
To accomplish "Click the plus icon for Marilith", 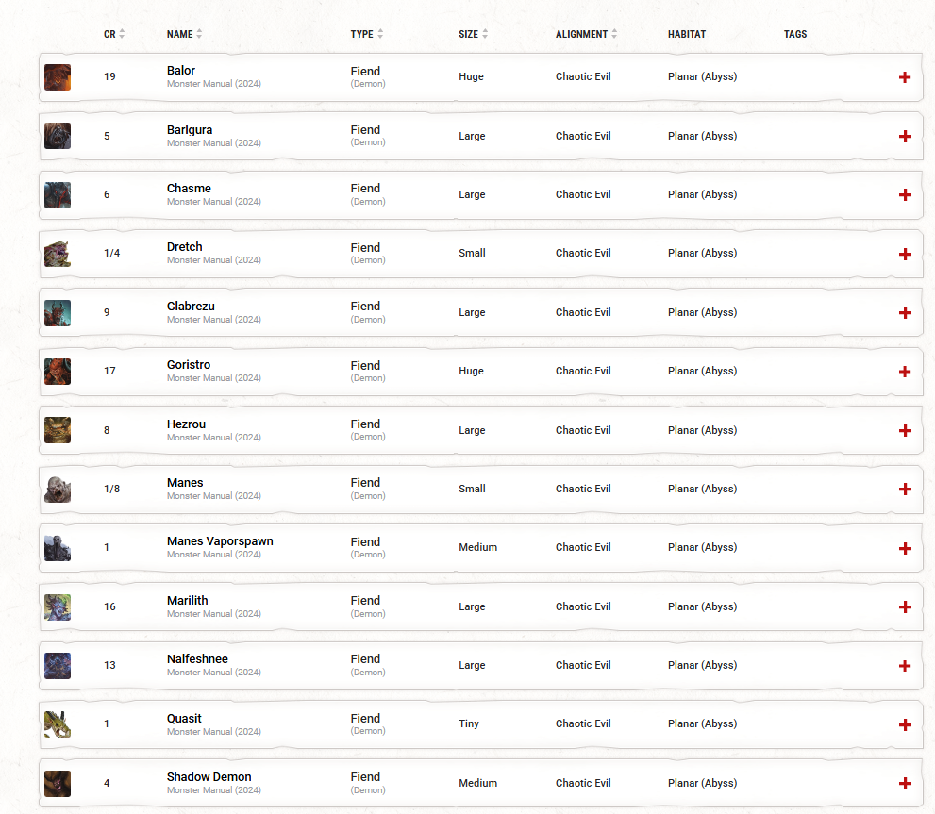I will pos(905,607).
